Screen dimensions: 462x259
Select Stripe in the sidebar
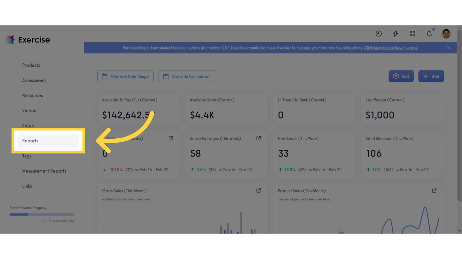coord(28,125)
